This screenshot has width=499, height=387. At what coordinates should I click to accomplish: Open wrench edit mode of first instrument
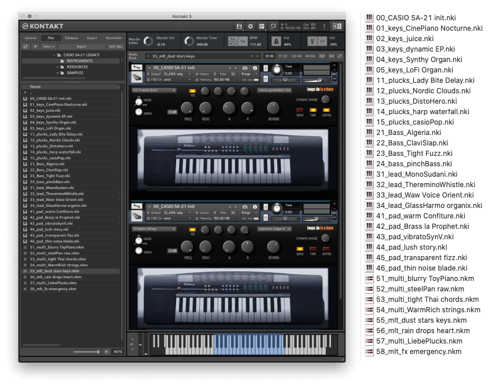click(x=137, y=67)
